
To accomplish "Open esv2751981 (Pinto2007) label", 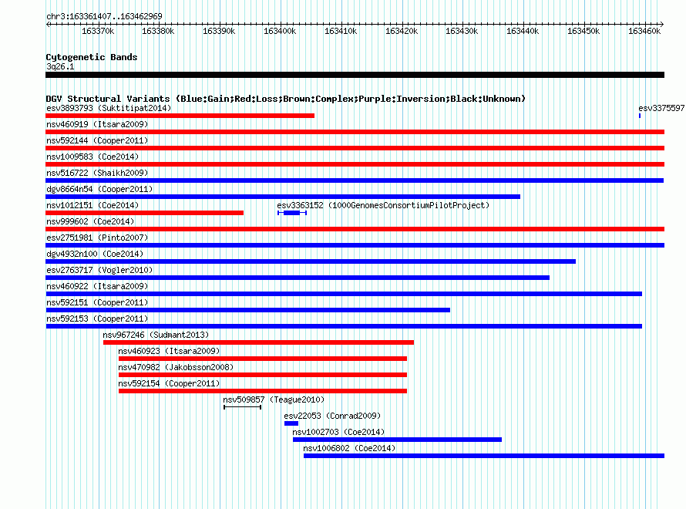I will coord(97,238).
